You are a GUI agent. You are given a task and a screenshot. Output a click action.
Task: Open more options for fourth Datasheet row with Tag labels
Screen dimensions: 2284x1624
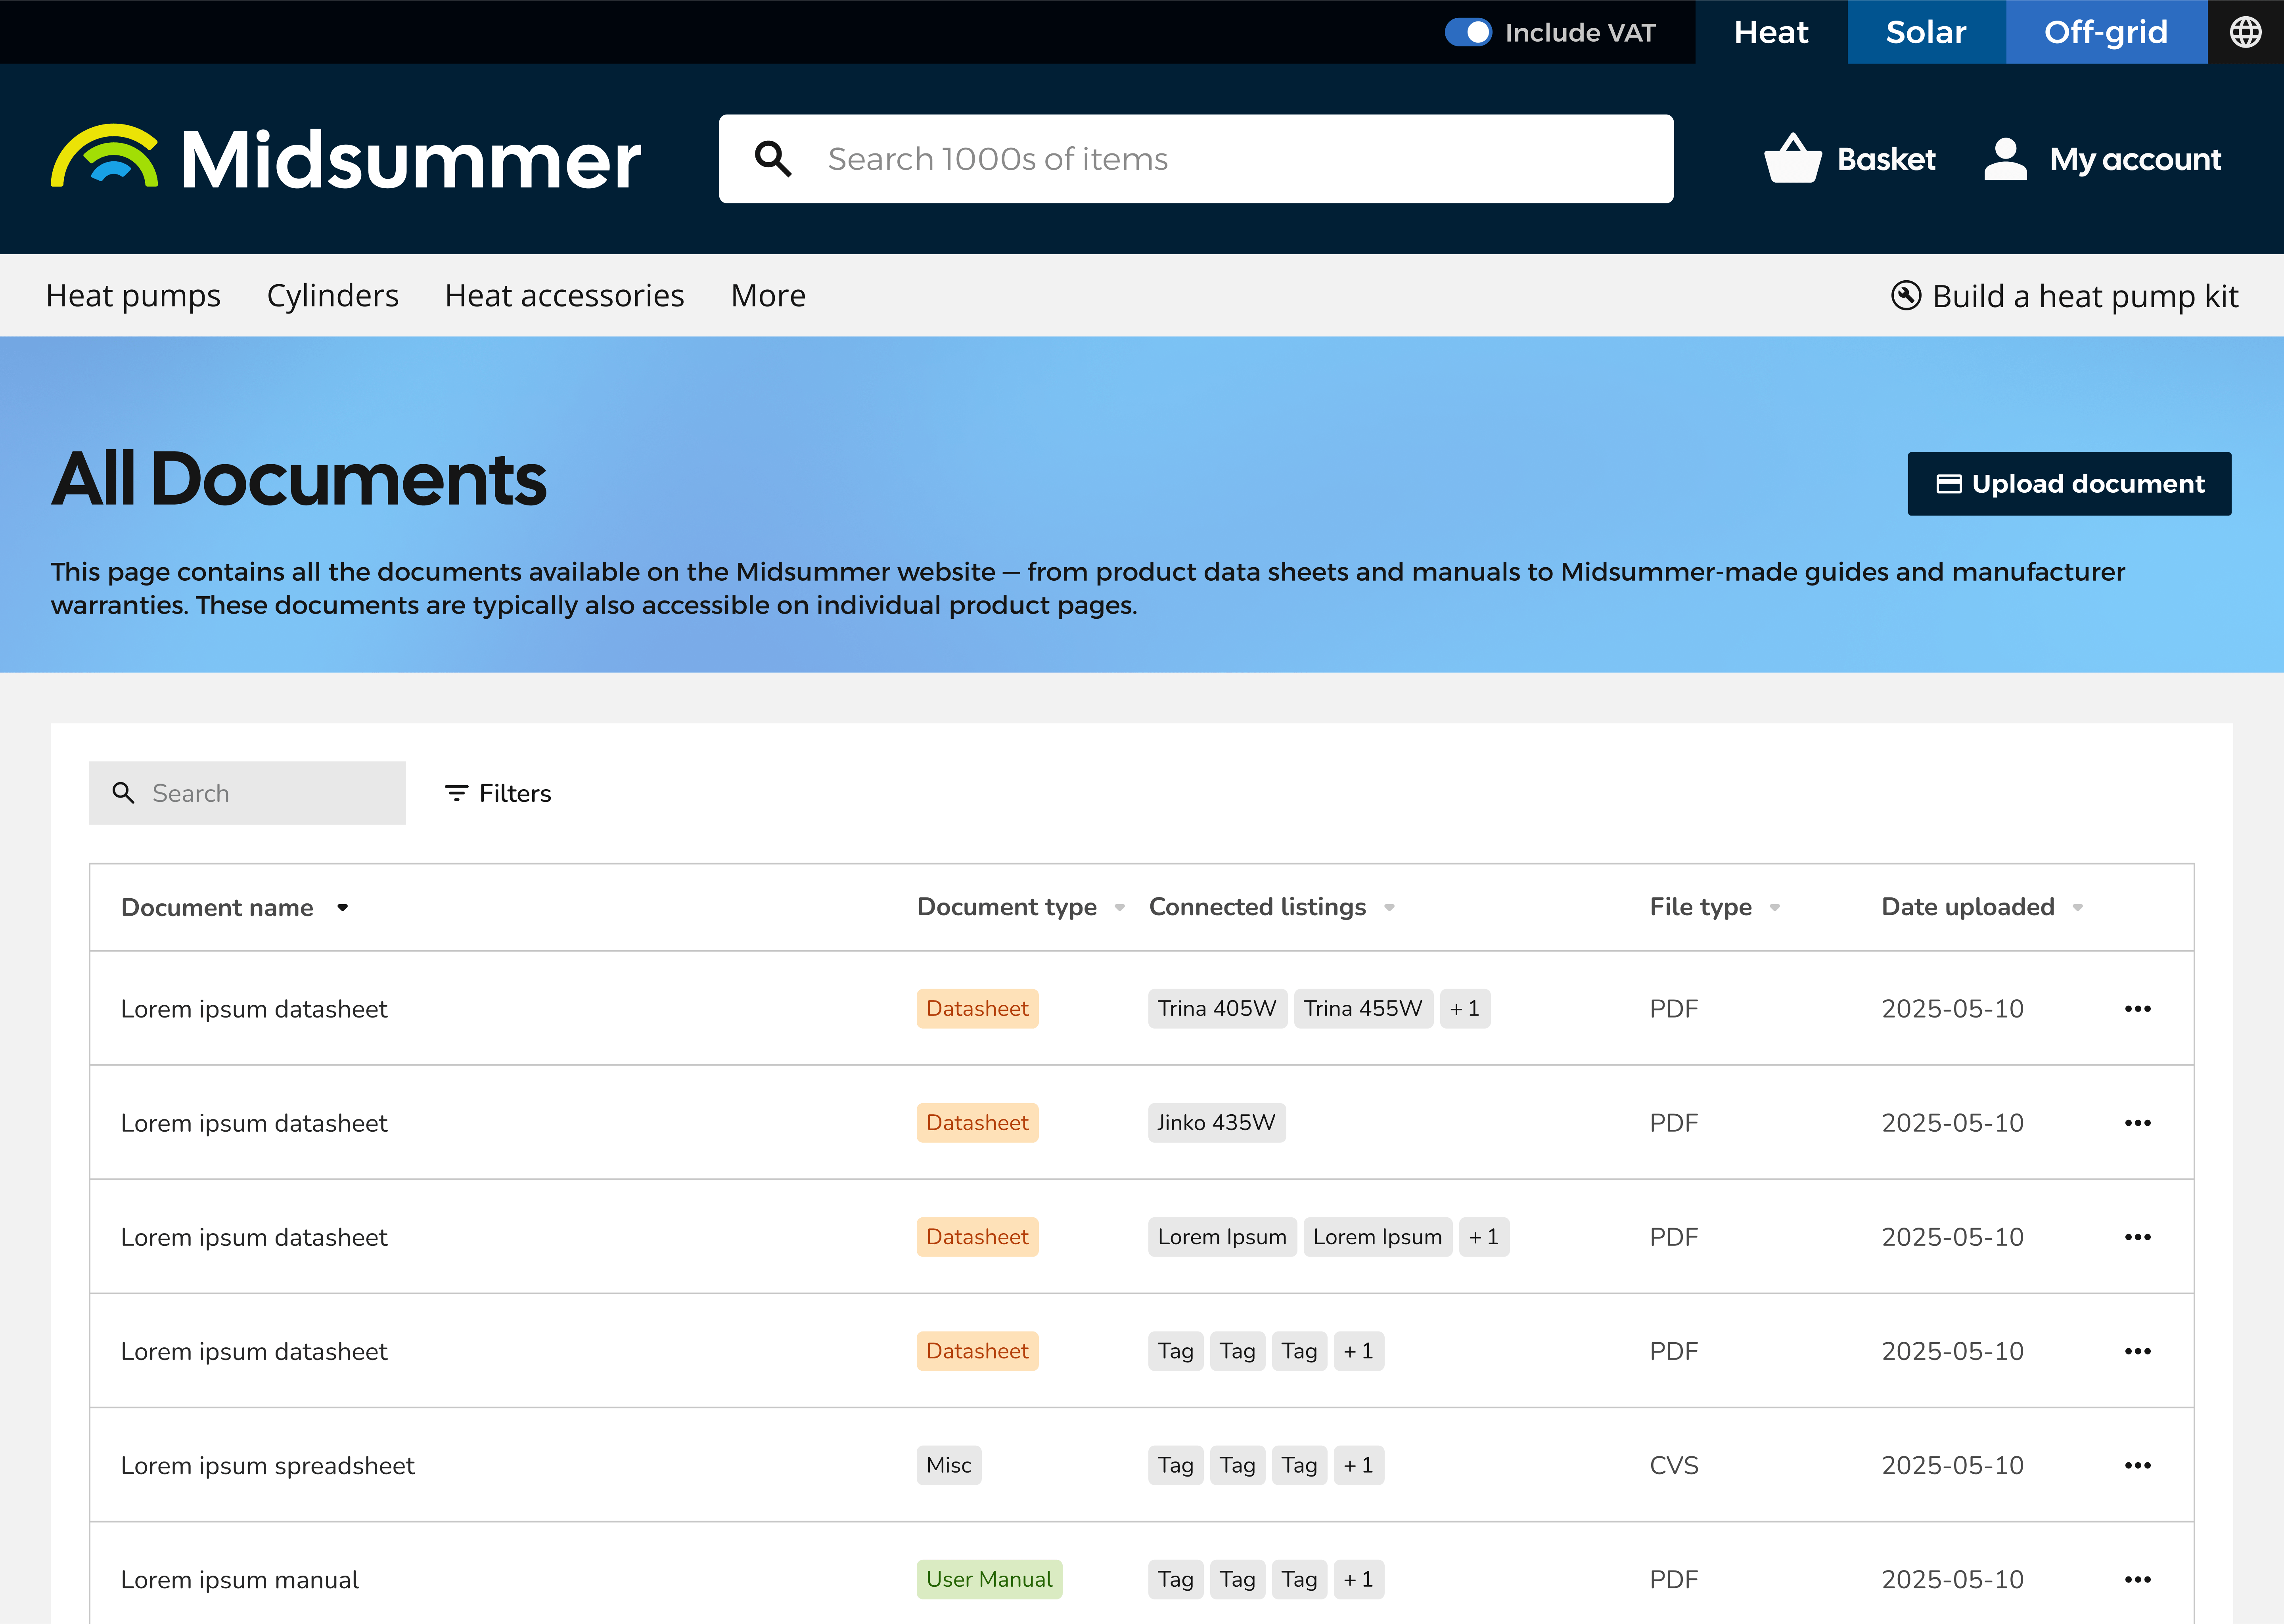pyautogui.click(x=2138, y=1351)
